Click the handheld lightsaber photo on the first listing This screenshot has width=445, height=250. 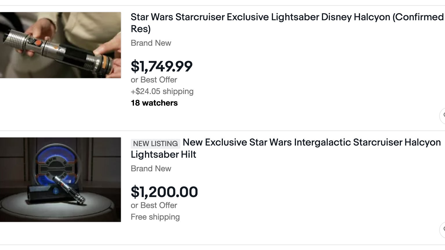61,45
